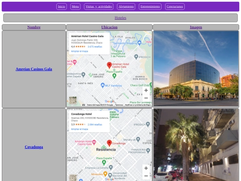The image size is (241, 181).
Task: Click the Chaco Golf Club label
Action: 140,85
